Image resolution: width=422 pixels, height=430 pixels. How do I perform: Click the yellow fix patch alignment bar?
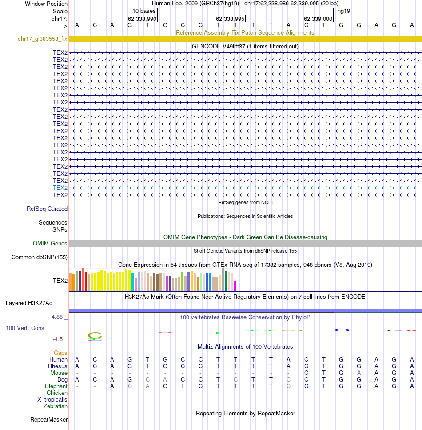click(x=245, y=39)
